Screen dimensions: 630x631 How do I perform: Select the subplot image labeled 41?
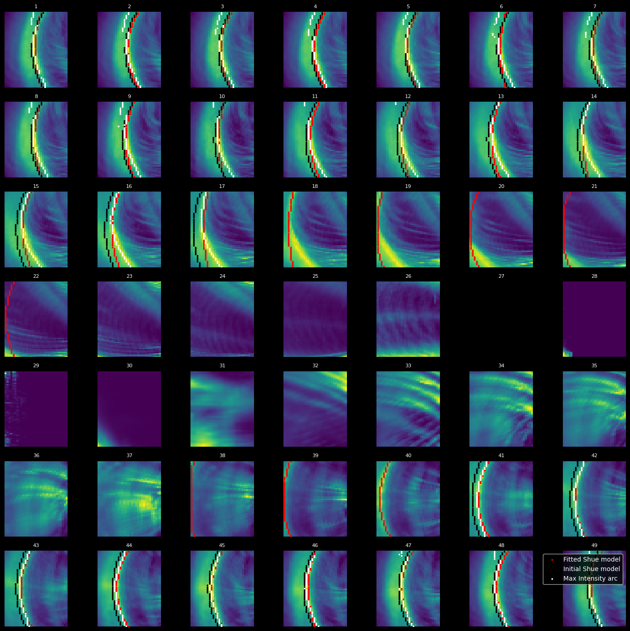(501, 499)
